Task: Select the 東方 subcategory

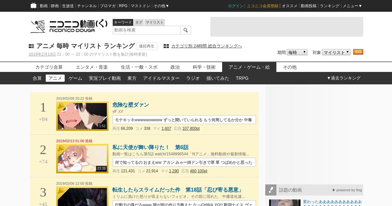Action: coord(132,78)
